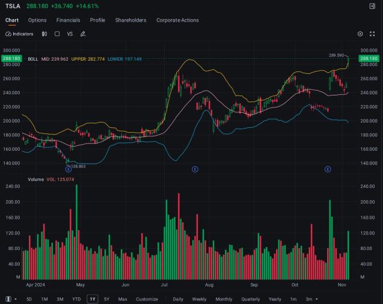The width and height of the screenshot is (383, 304).
Task: Set interval to Yearly
Action: (275, 299)
